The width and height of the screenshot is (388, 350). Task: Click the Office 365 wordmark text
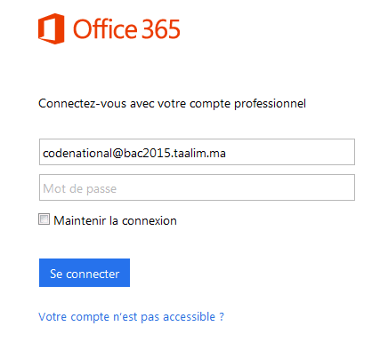pyautogui.click(x=126, y=29)
